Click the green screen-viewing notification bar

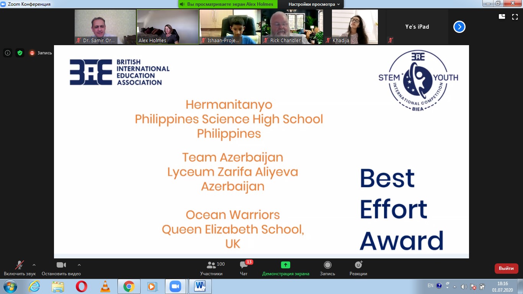tap(228, 4)
